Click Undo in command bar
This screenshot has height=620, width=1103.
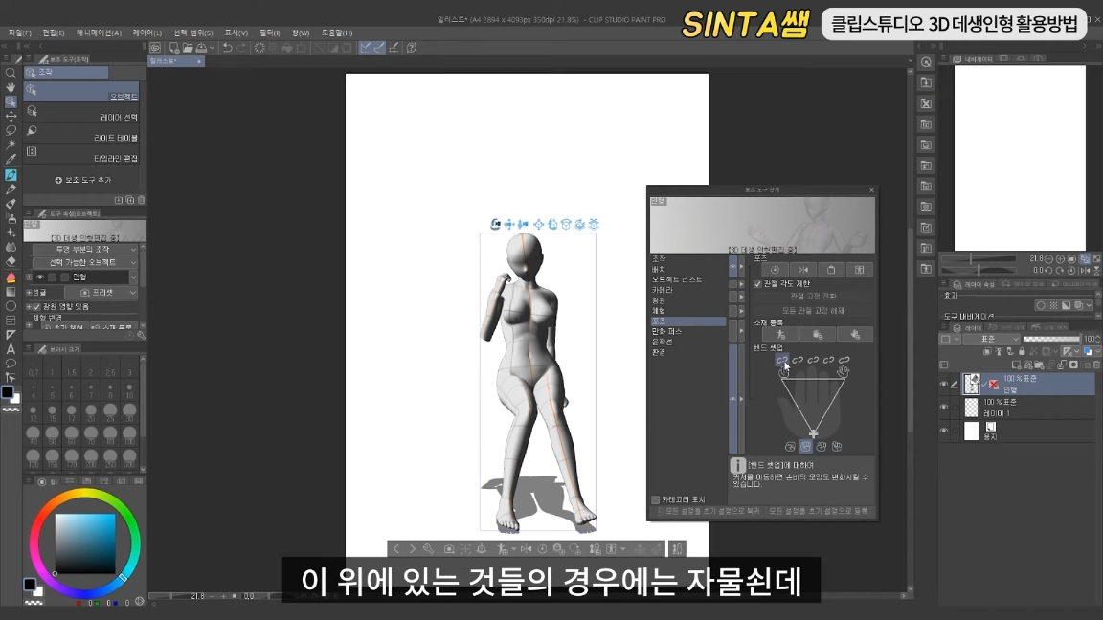point(227,48)
